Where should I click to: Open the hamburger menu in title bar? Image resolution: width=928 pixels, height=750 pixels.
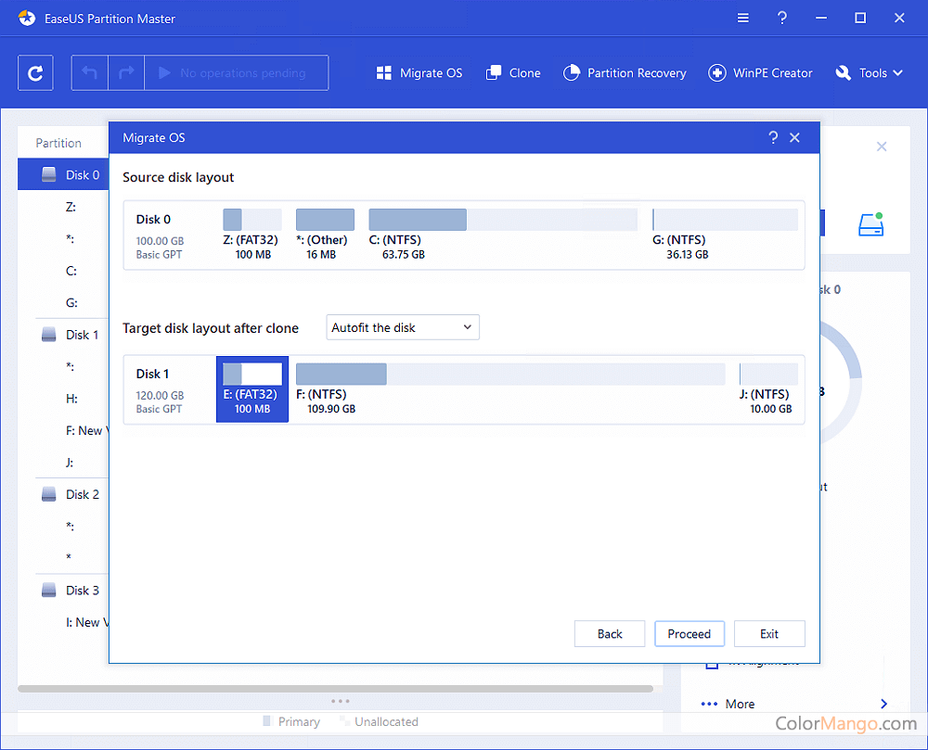click(x=743, y=19)
